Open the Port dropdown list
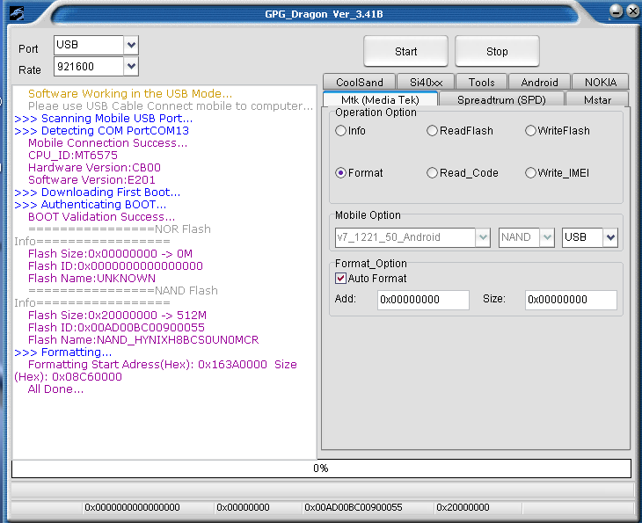This screenshot has width=642, height=523. pos(131,45)
